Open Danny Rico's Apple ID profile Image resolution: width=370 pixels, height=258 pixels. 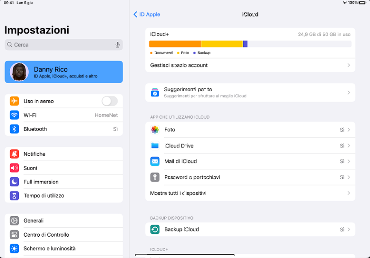(64, 72)
